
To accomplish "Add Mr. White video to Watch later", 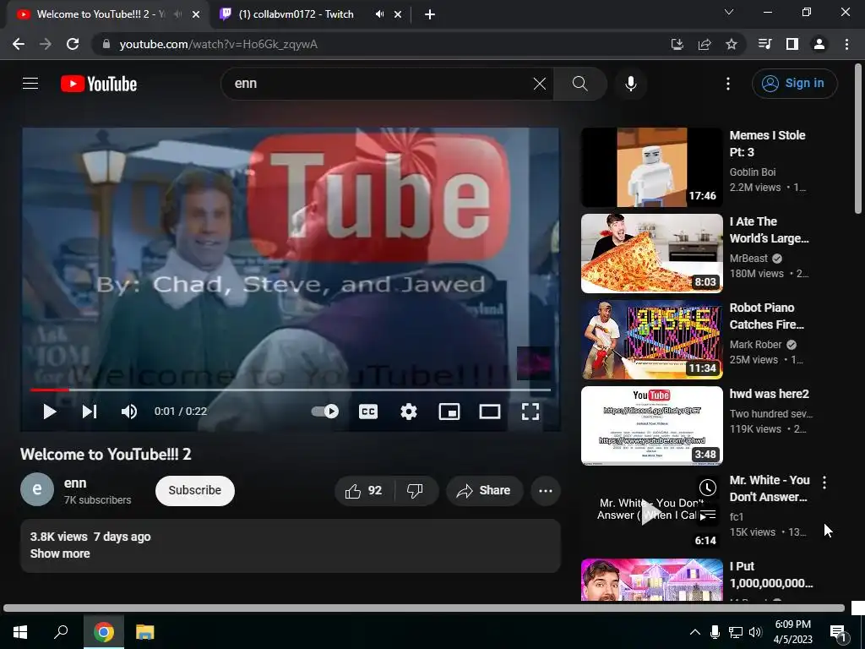I will [708, 488].
